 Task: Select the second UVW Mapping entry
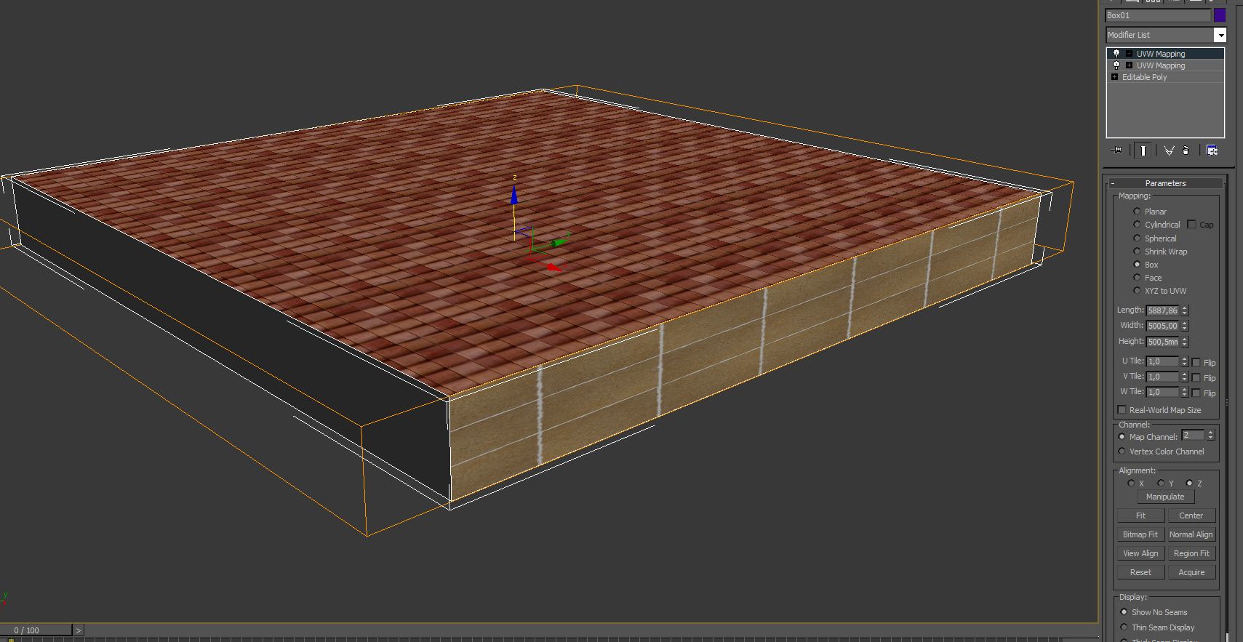pos(1165,65)
